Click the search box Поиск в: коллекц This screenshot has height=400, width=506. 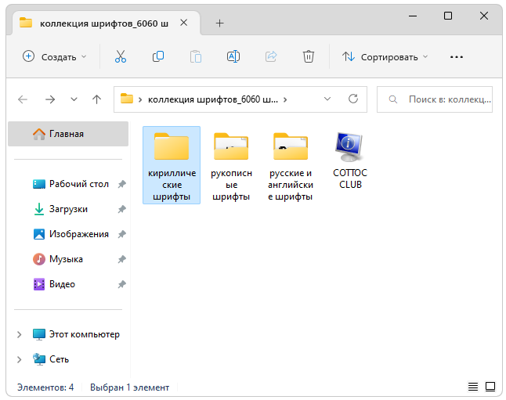435,99
